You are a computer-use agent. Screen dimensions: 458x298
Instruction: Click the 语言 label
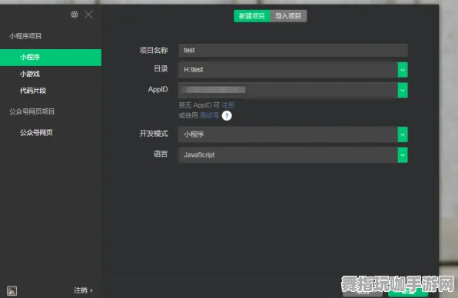161,154
